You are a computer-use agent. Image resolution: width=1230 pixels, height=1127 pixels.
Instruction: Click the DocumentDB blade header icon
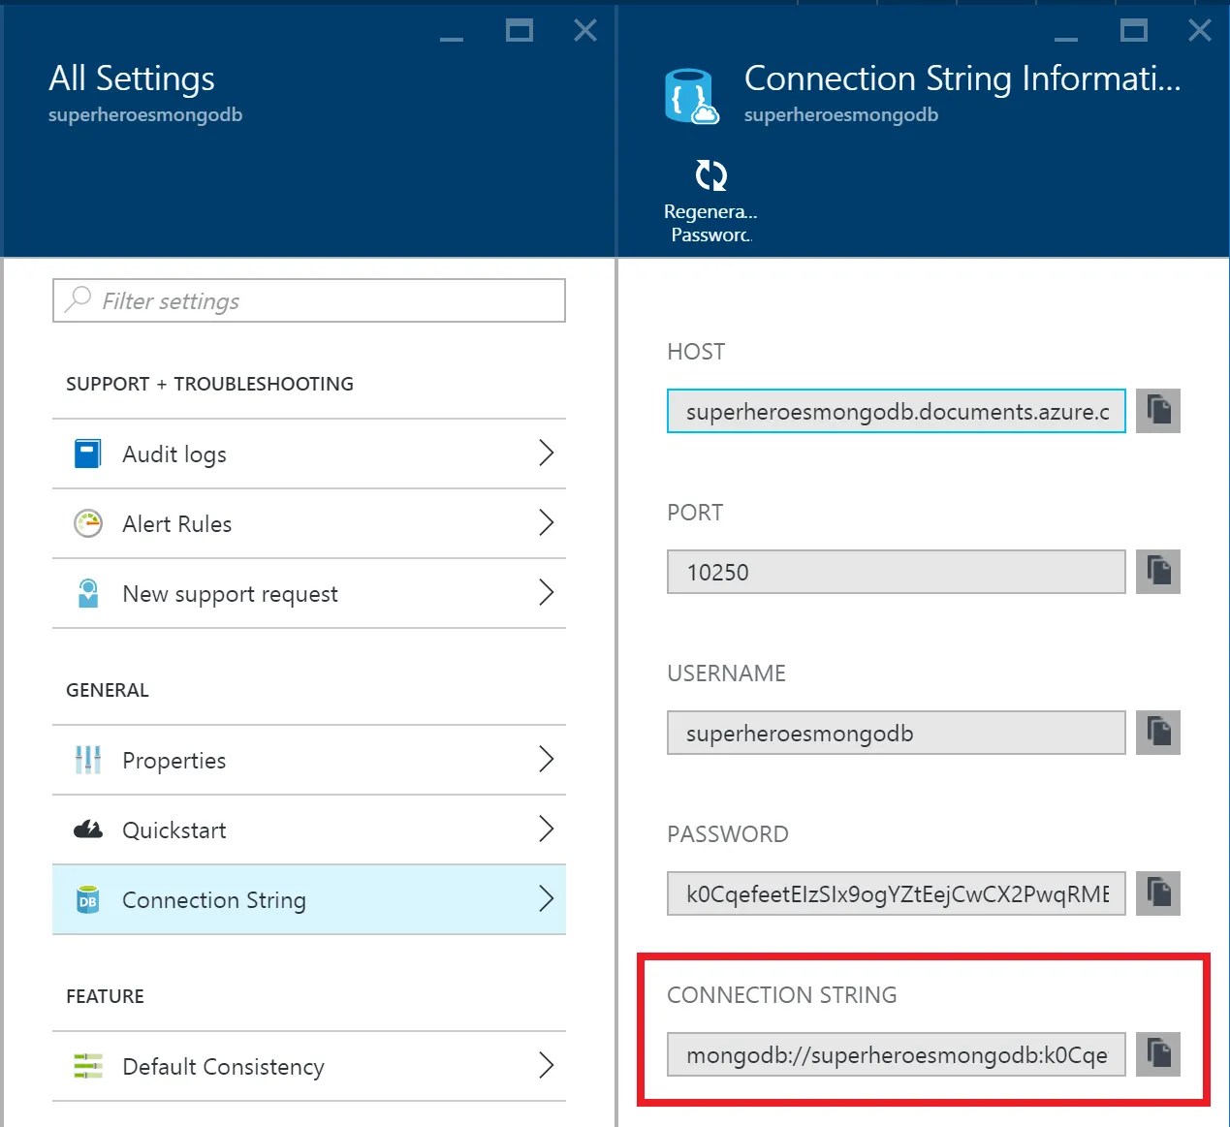pos(692,96)
